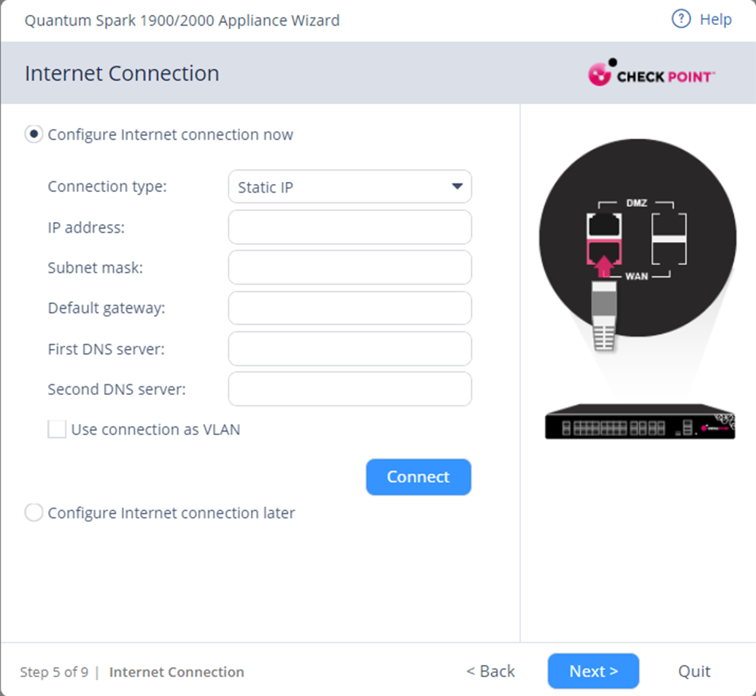Enable Use connection as VLAN checkbox
The image size is (756, 696).
point(57,430)
